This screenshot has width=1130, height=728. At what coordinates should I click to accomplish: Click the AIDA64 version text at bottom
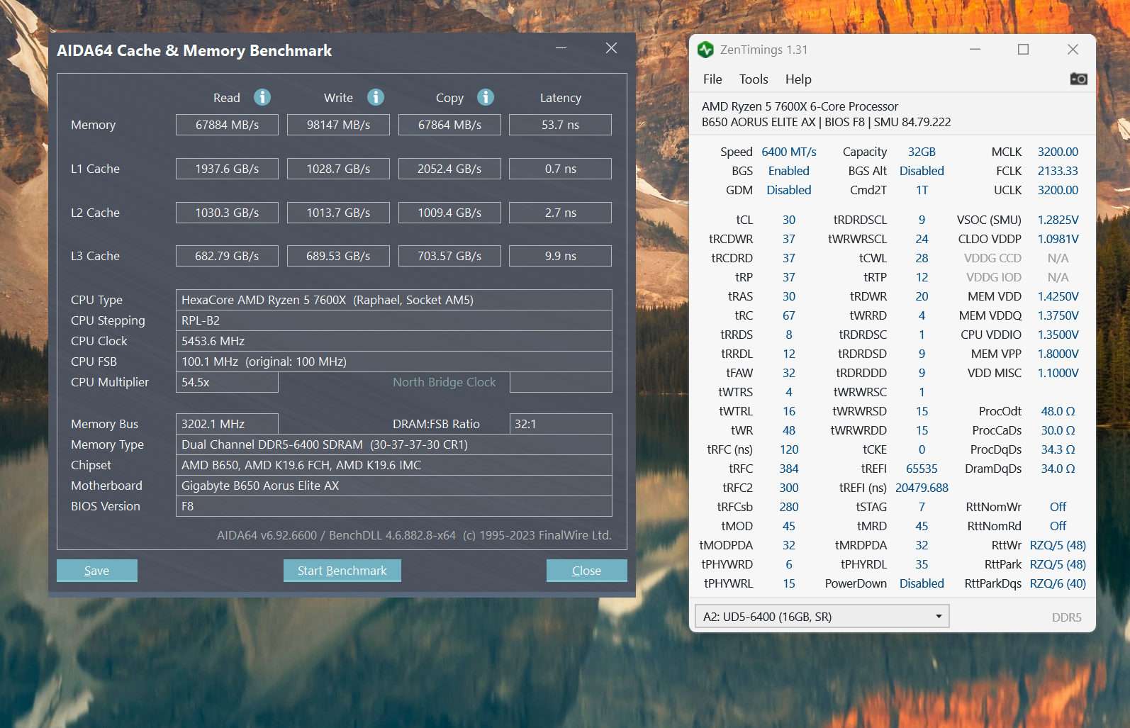pyautogui.click(x=414, y=535)
